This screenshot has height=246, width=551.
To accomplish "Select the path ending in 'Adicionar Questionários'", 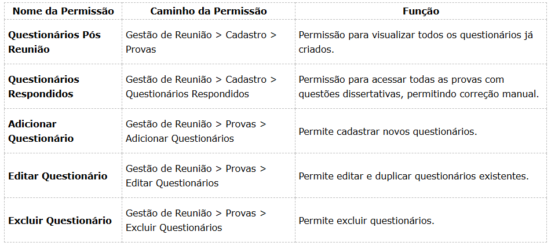I will [195, 131].
